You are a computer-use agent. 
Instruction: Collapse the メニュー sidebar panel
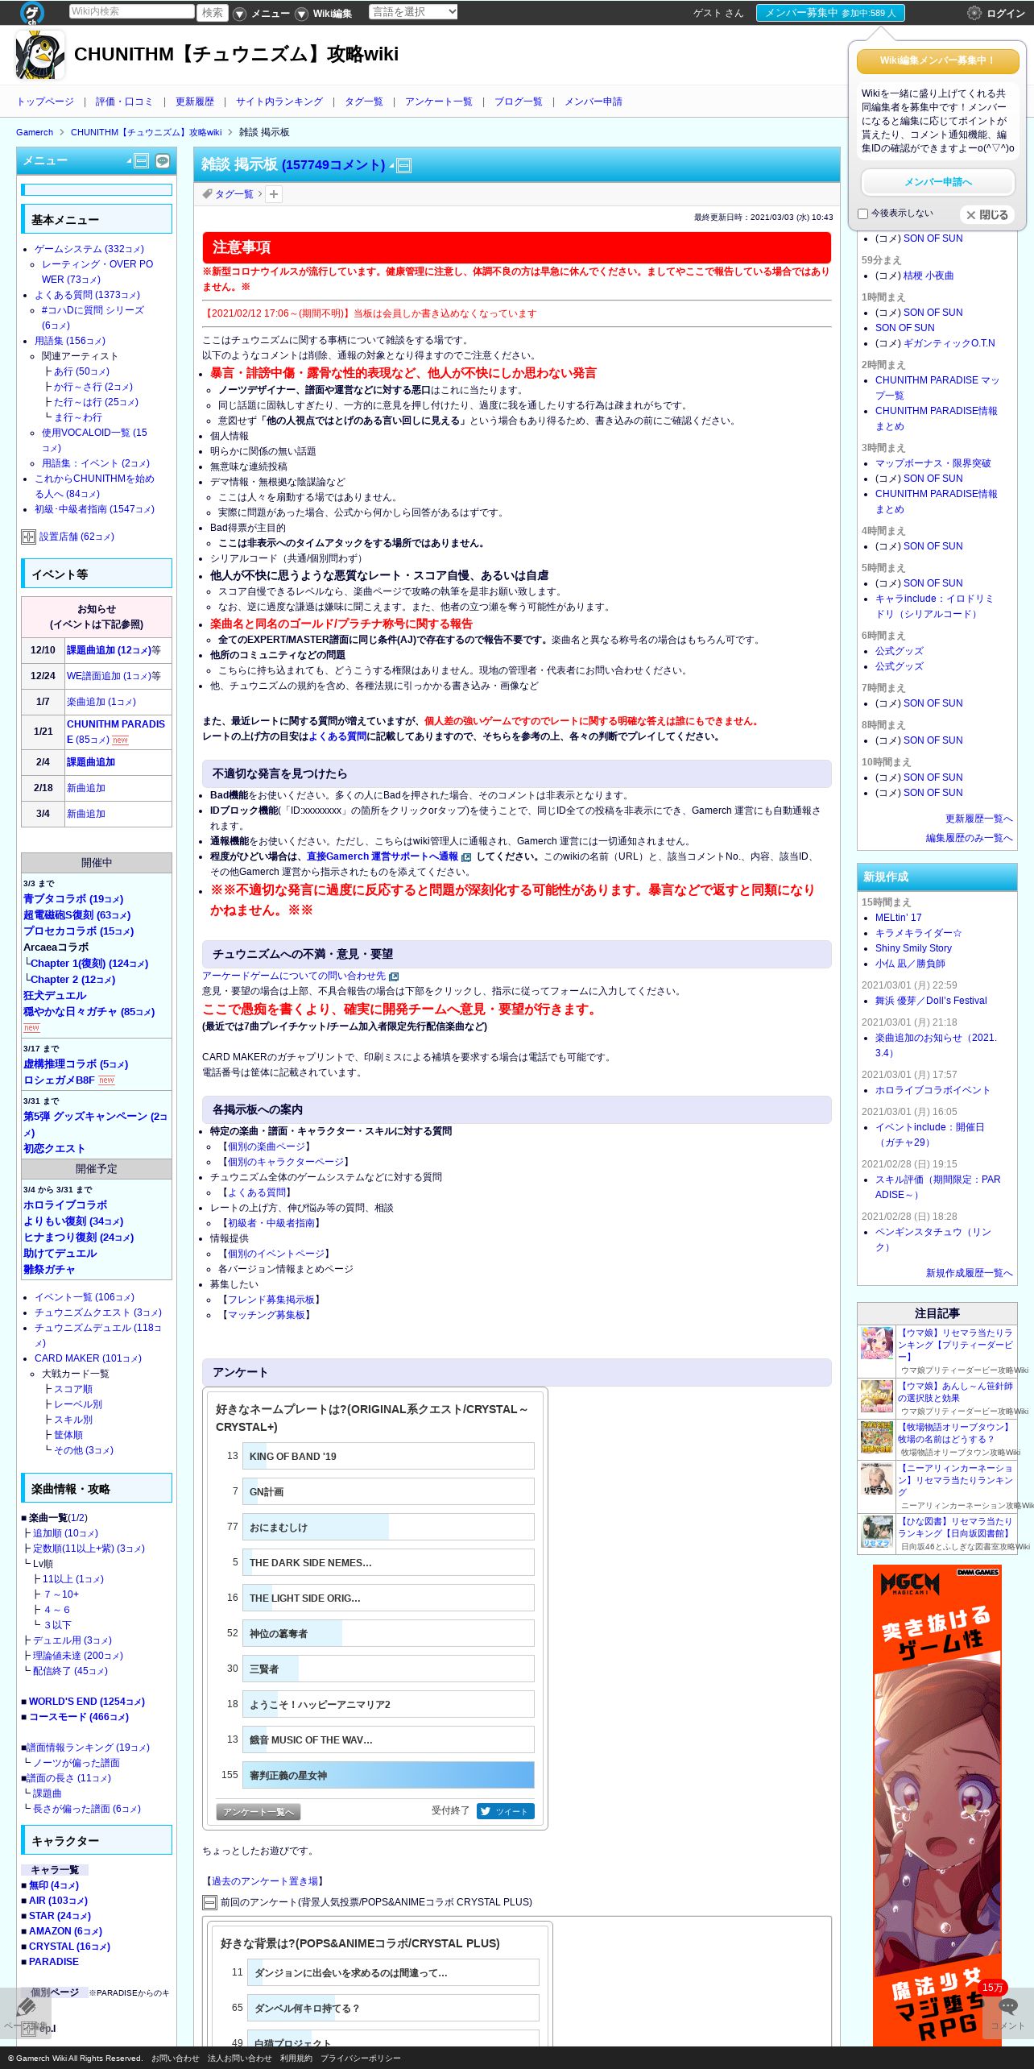pos(141,160)
